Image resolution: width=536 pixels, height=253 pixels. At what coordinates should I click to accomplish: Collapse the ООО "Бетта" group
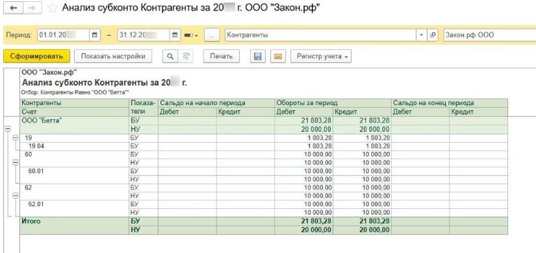7,129
